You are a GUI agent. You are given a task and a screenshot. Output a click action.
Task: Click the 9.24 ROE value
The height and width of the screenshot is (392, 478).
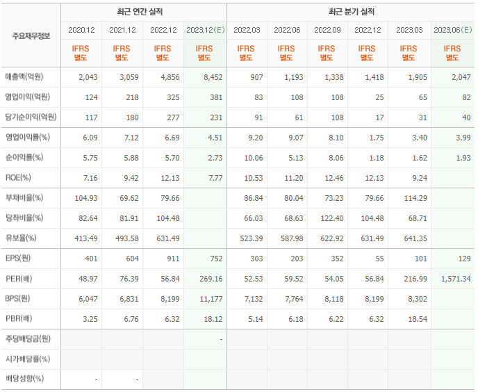pyautogui.click(x=420, y=178)
